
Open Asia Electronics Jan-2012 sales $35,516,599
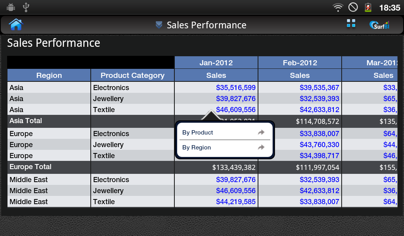pos(236,88)
